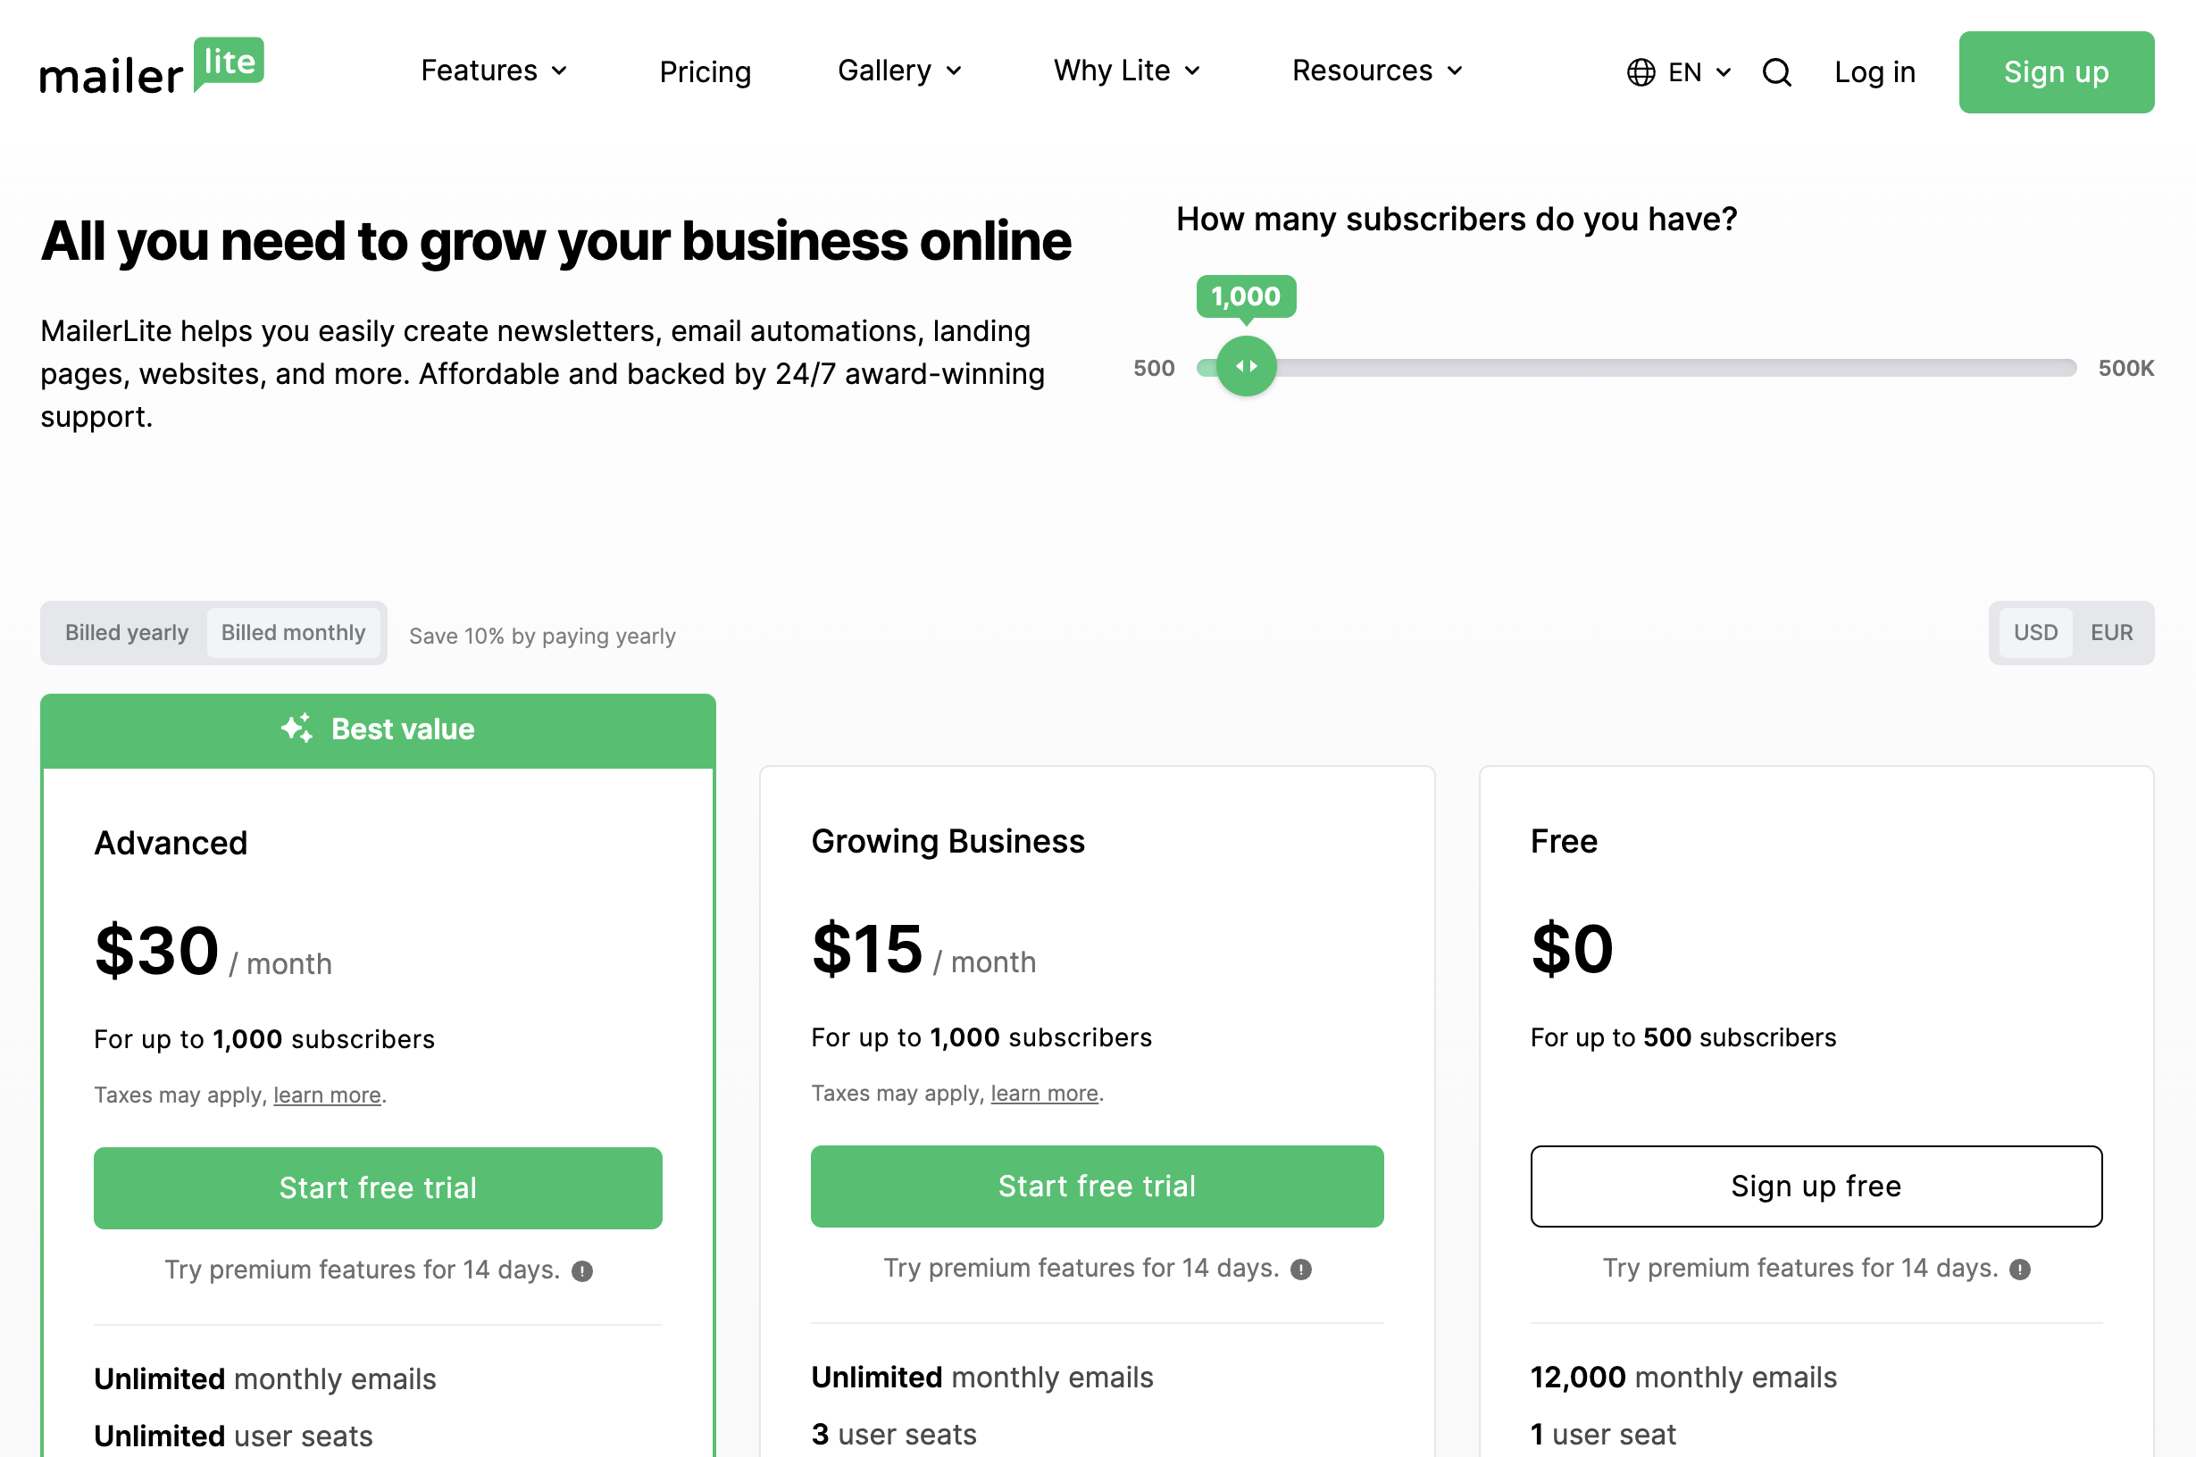Click the subscriber slider handle arrows
2196x1457 pixels.
pos(1245,367)
